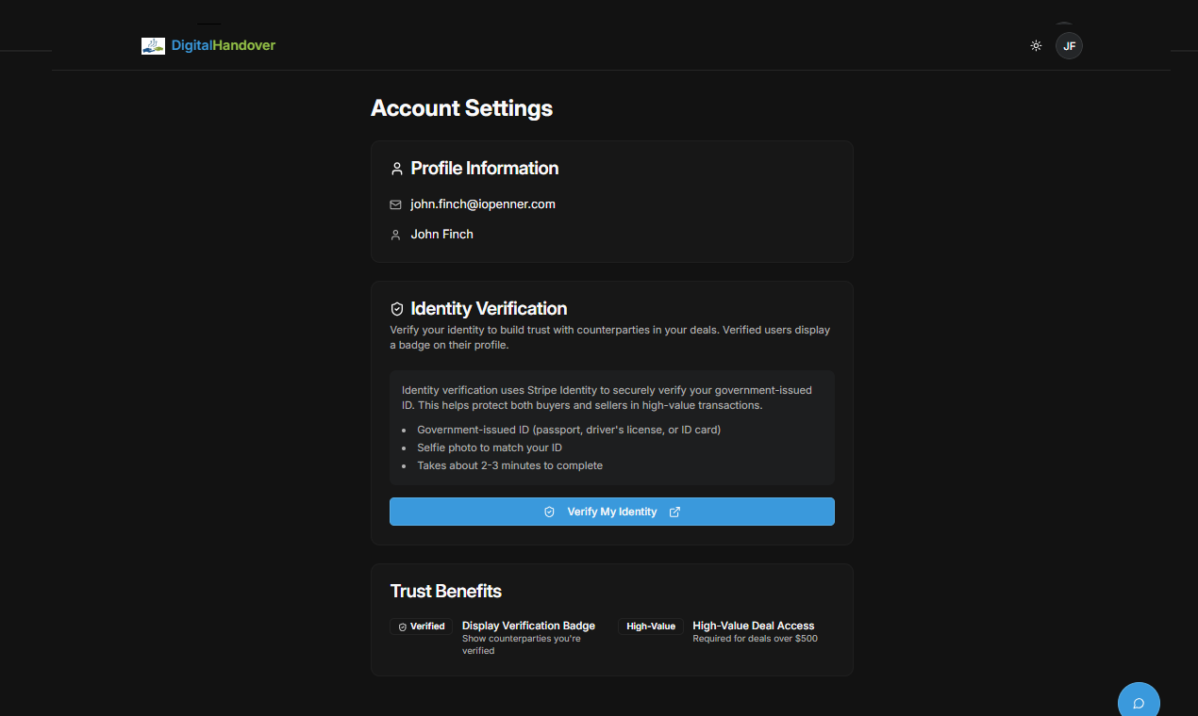Click the Trust Benefits heading
Screen dimensions: 1198x716
point(446,592)
